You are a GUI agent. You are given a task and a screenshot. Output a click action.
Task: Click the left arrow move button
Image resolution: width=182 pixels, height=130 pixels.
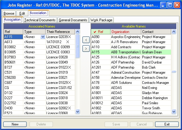(x=86, y=40)
